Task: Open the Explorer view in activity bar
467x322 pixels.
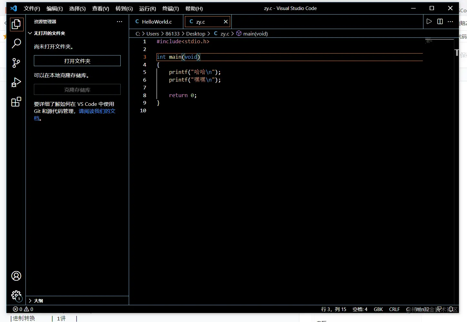Action: 16,24
